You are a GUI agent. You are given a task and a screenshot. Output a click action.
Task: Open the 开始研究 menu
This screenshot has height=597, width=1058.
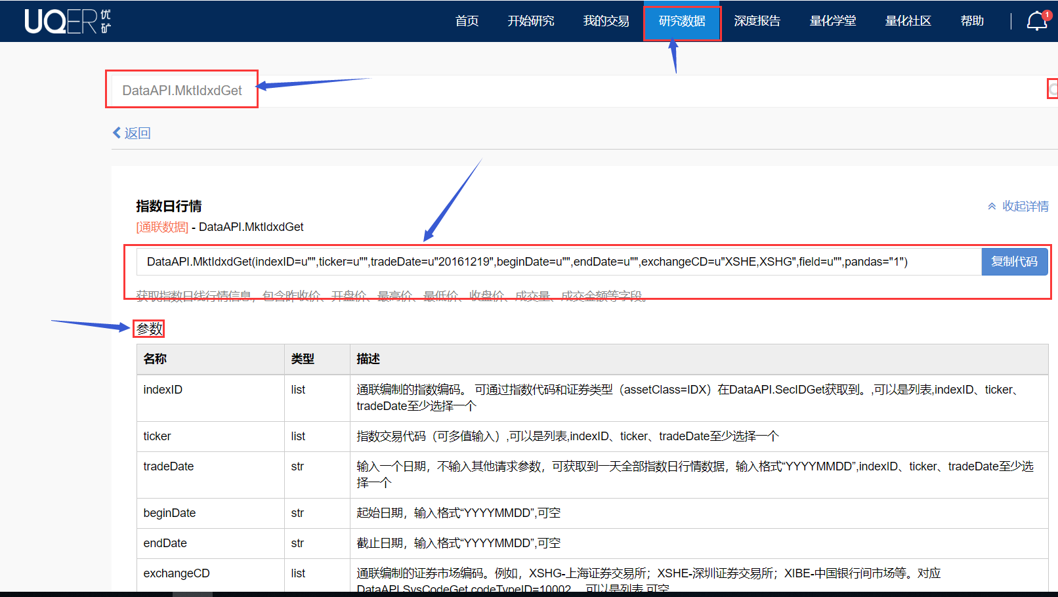click(531, 21)
